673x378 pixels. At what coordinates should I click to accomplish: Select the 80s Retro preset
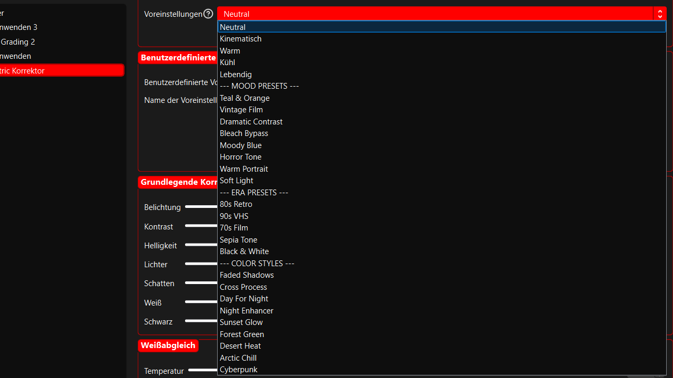236,204
